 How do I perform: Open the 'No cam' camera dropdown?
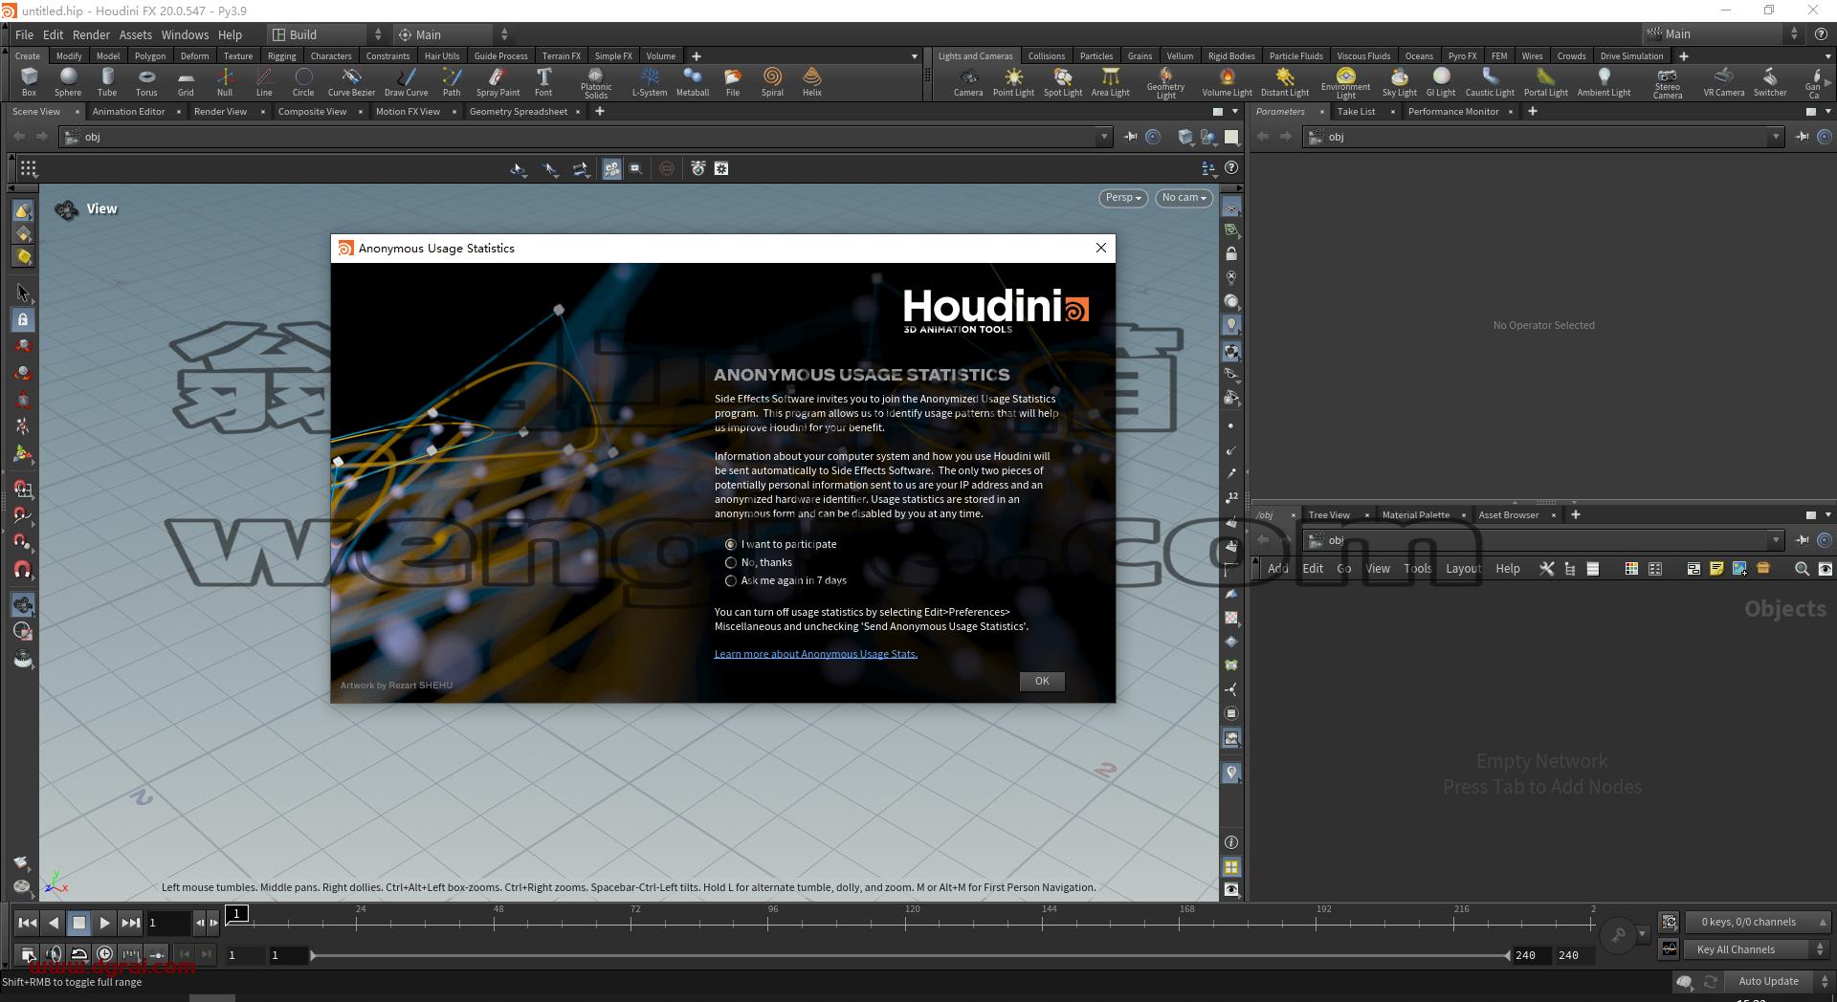tap(1184, 198)
